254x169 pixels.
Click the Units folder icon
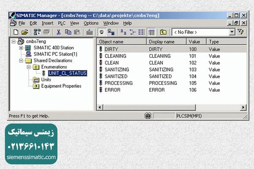pyautogui.click(x=36, y=79)
